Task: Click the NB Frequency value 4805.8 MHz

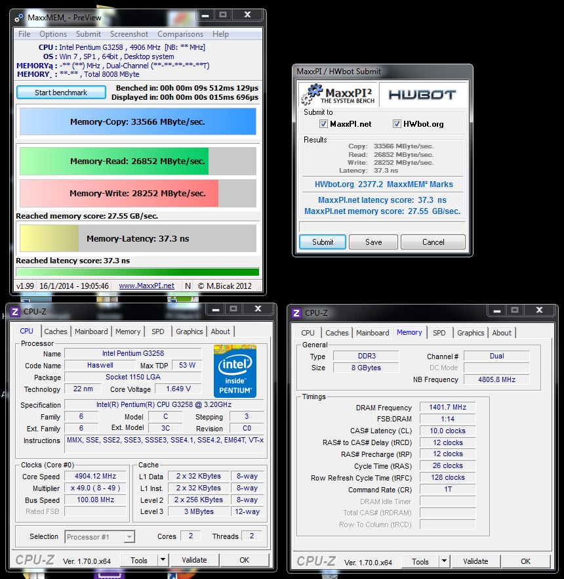Action: point(496,379)
